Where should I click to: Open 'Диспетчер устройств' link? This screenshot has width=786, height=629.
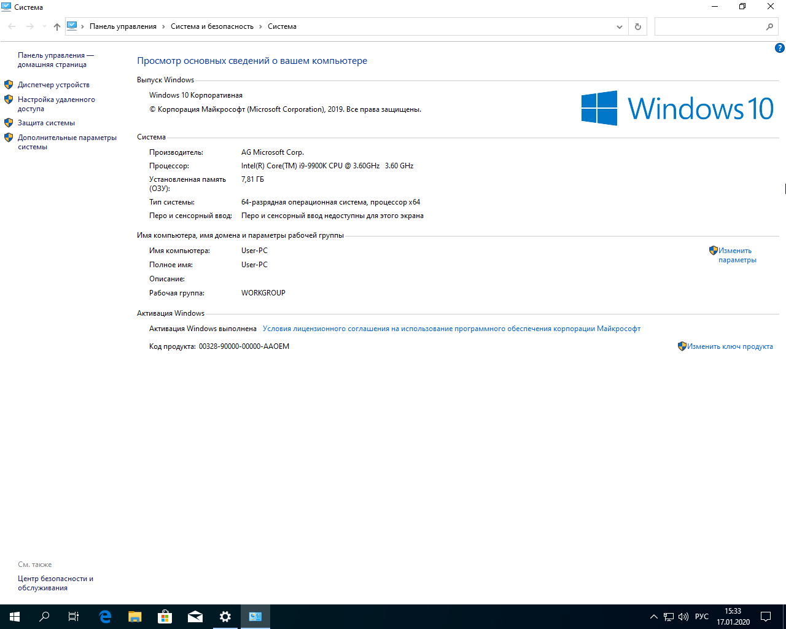pyautogui.click(x=53, y=85)
